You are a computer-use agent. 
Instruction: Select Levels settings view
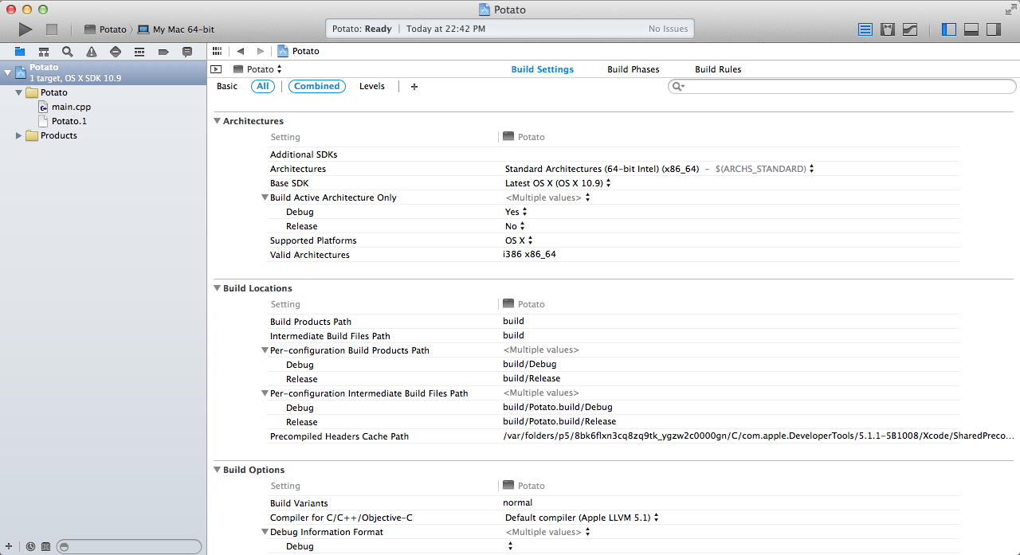click(x=372, y=86)
